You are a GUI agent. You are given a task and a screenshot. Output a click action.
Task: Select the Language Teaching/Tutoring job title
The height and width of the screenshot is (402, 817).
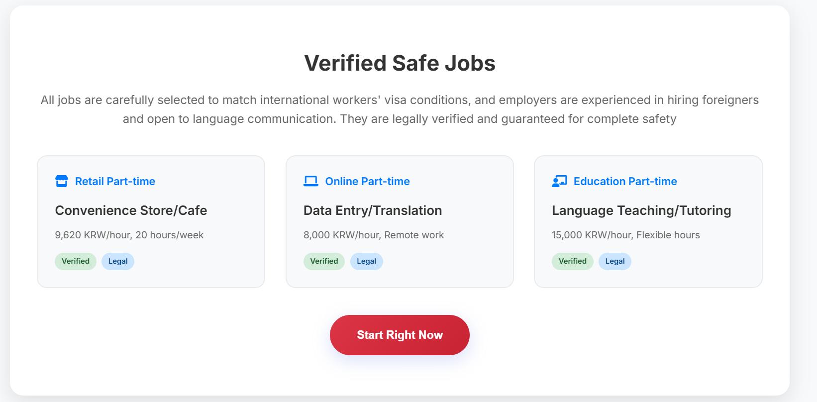coord(641,210)
